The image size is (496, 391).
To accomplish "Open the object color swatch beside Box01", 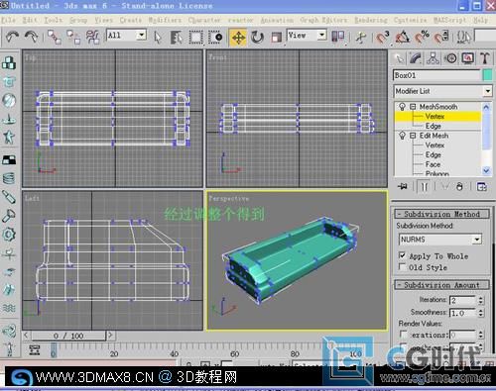I will 487,75.
